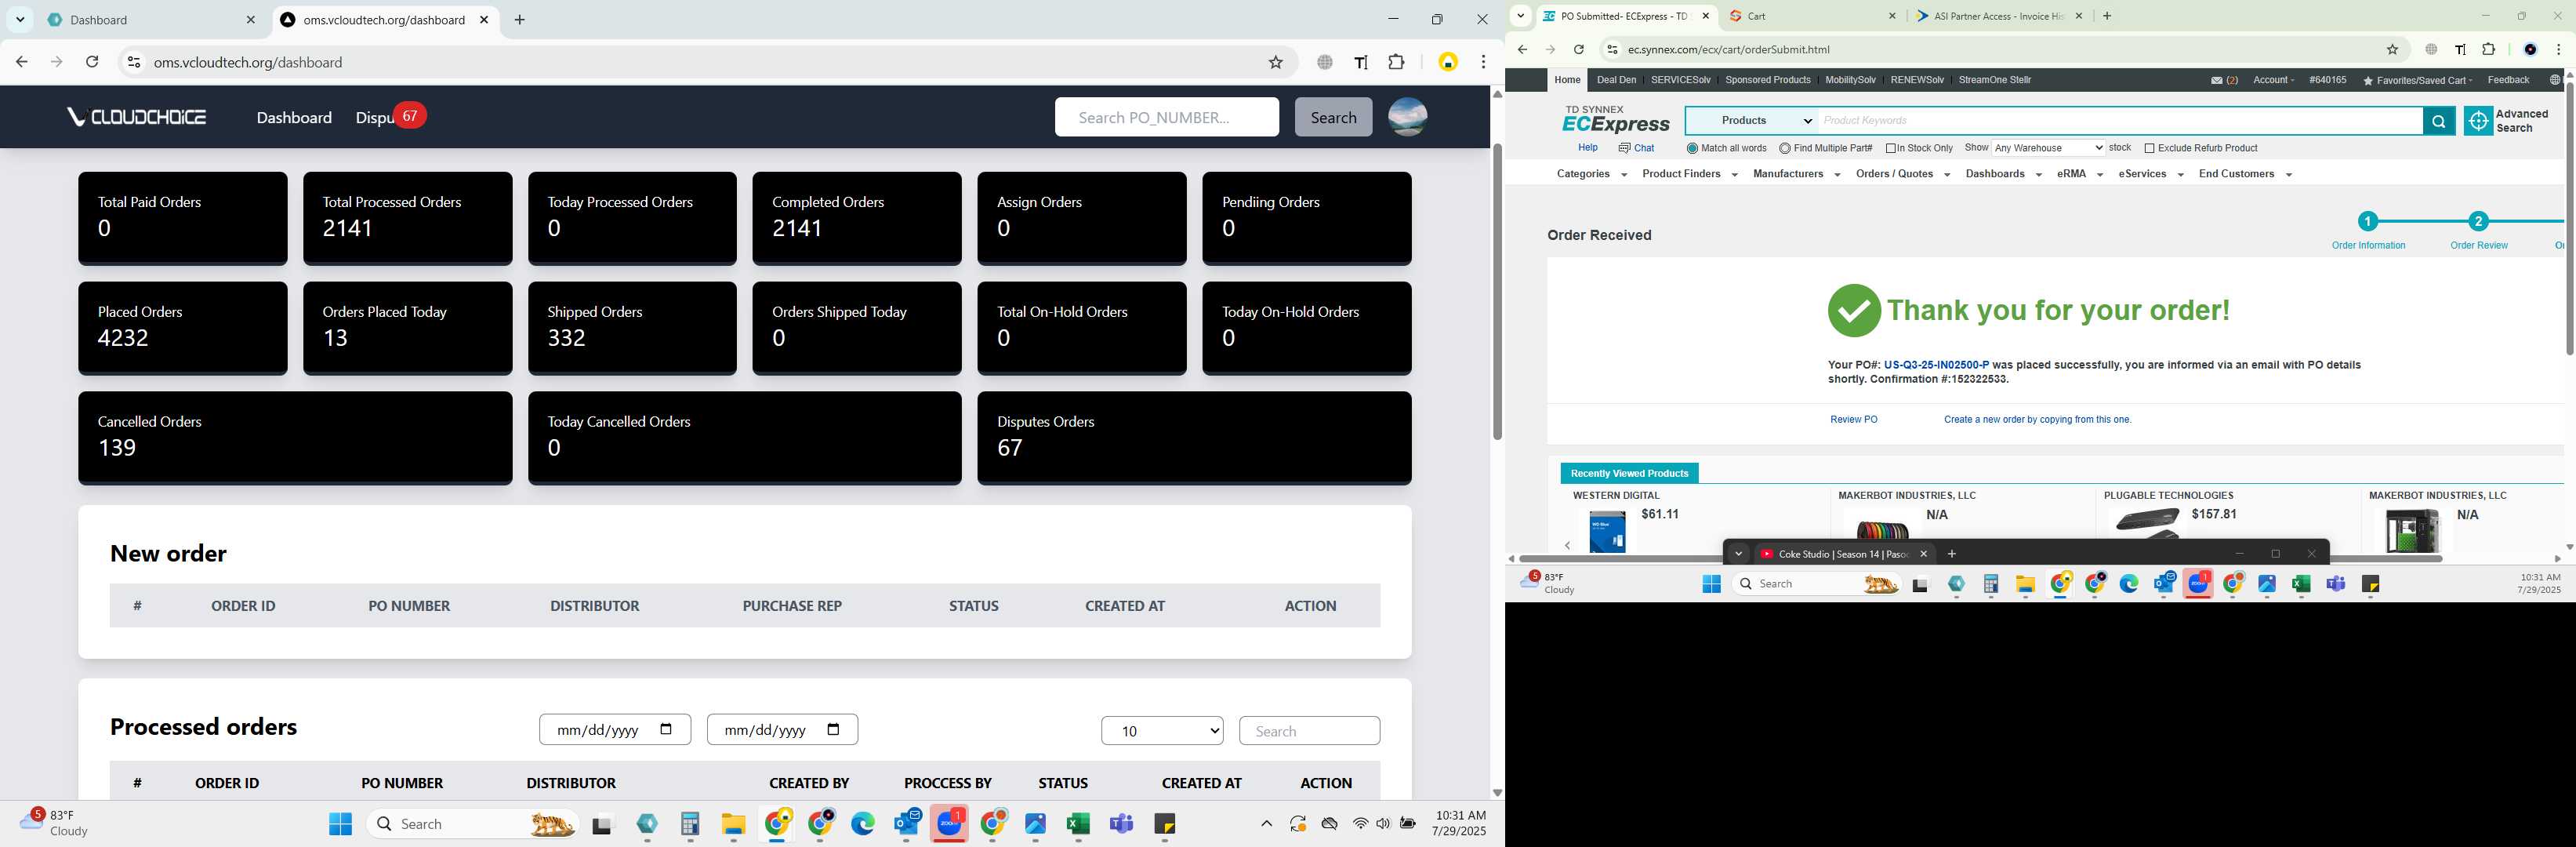
Task: Click the ECExpress horizontal scrollbar
Action: click(x=1980, y=559)
